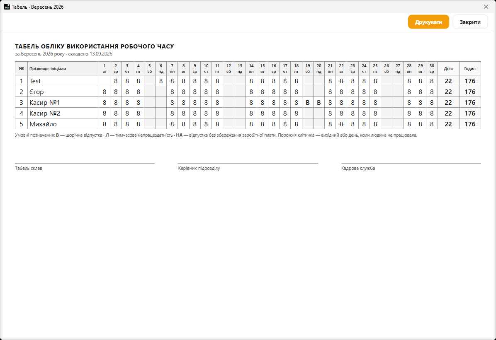Select the Єгор employee name cell
Viewport: 496px width, 340px height.
tap(63, 92)
